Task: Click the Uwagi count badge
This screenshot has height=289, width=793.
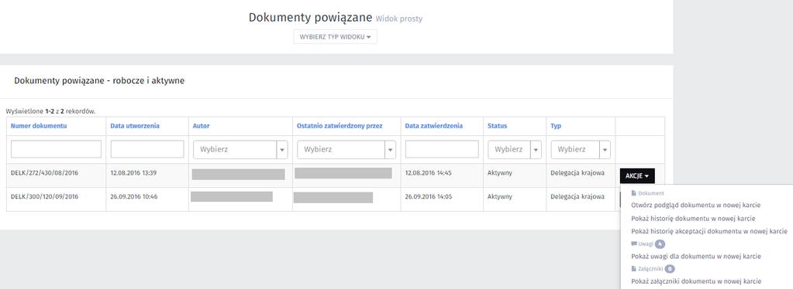Action: [x=660, y=244]
